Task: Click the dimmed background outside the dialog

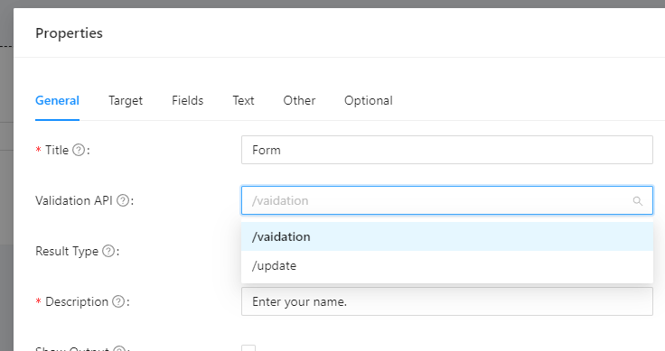Action: click(6, 190)
